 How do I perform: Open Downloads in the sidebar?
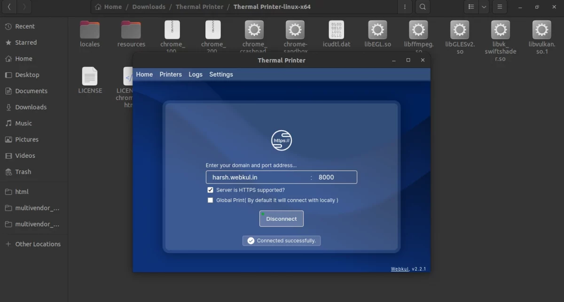(31, 107)
